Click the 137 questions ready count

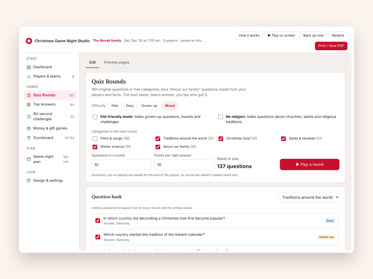coord(234,166)
